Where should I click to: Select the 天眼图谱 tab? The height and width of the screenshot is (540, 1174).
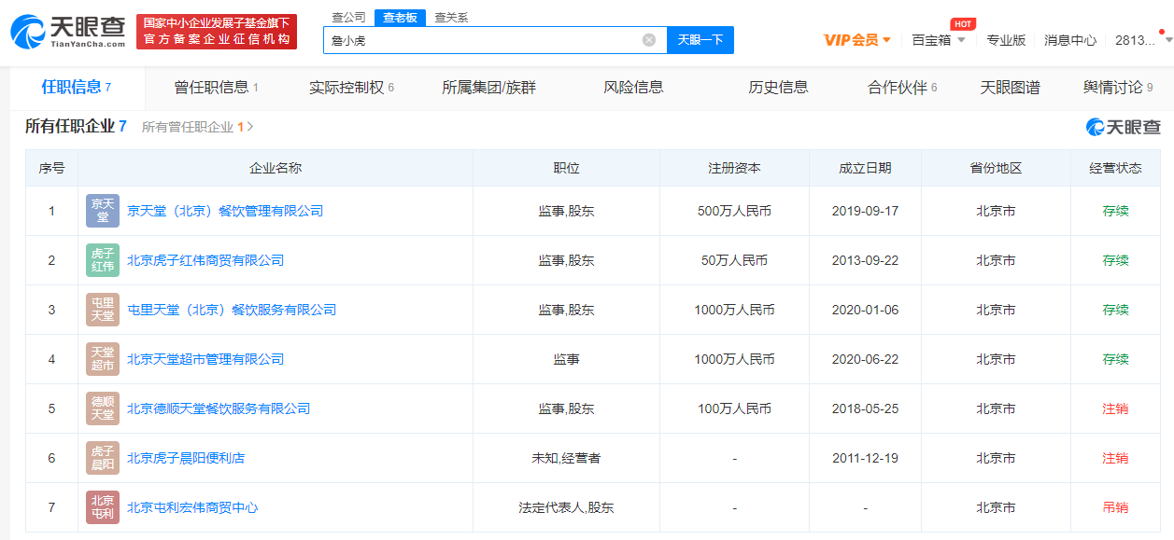pyautogui.click(x=1010, y=88)
